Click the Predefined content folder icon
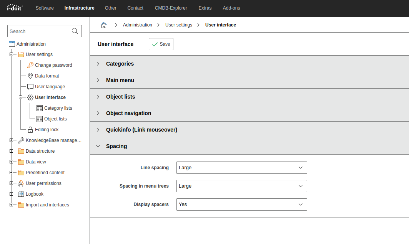The width and height of the screenshot is (409, 244). tap(21, 173)
